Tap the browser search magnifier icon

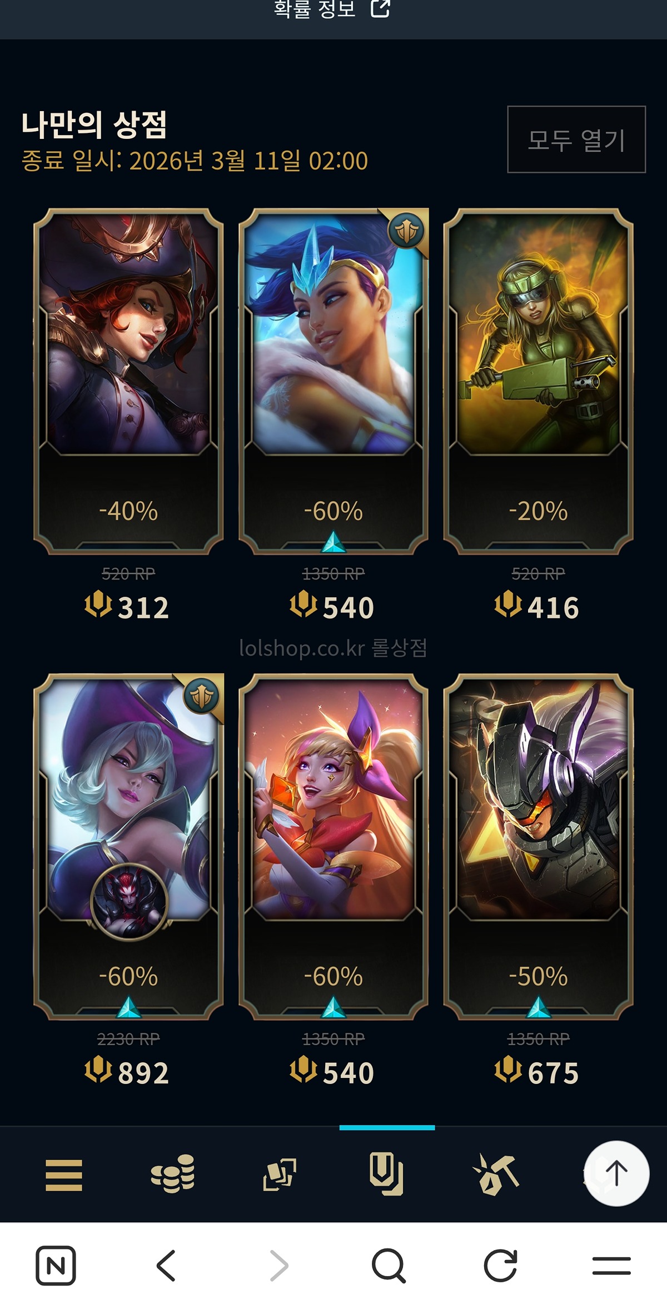pyautogui.click(x=389, y=1266)
